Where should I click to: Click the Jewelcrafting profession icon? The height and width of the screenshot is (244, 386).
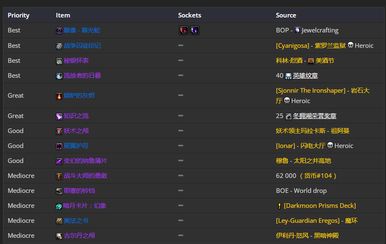(298, 30)
